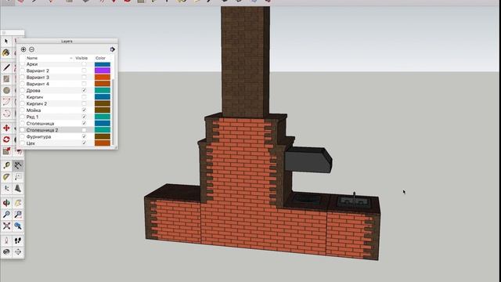
Task: Make Столешница the active layer
Action: click(23, 124)
